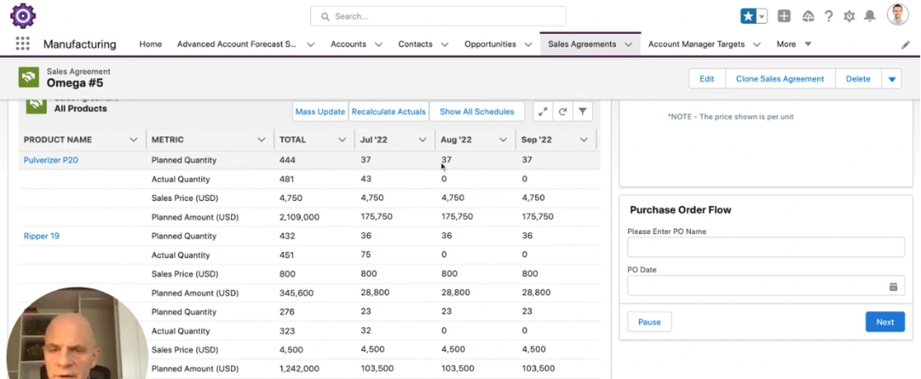The image size is (921, 379).
Task: Open the Sep '22 column menu
Action: [x=584, y=140]
